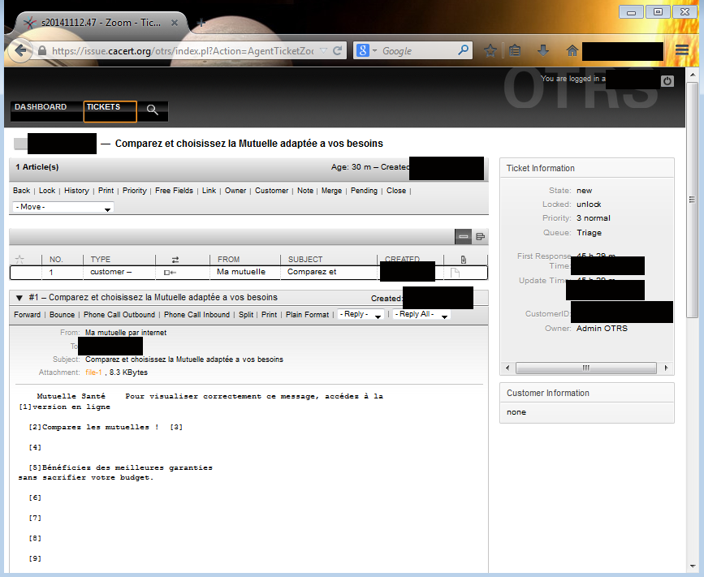Open the Reply All dropdown
The image size is (704, 577).
(421, 315)
